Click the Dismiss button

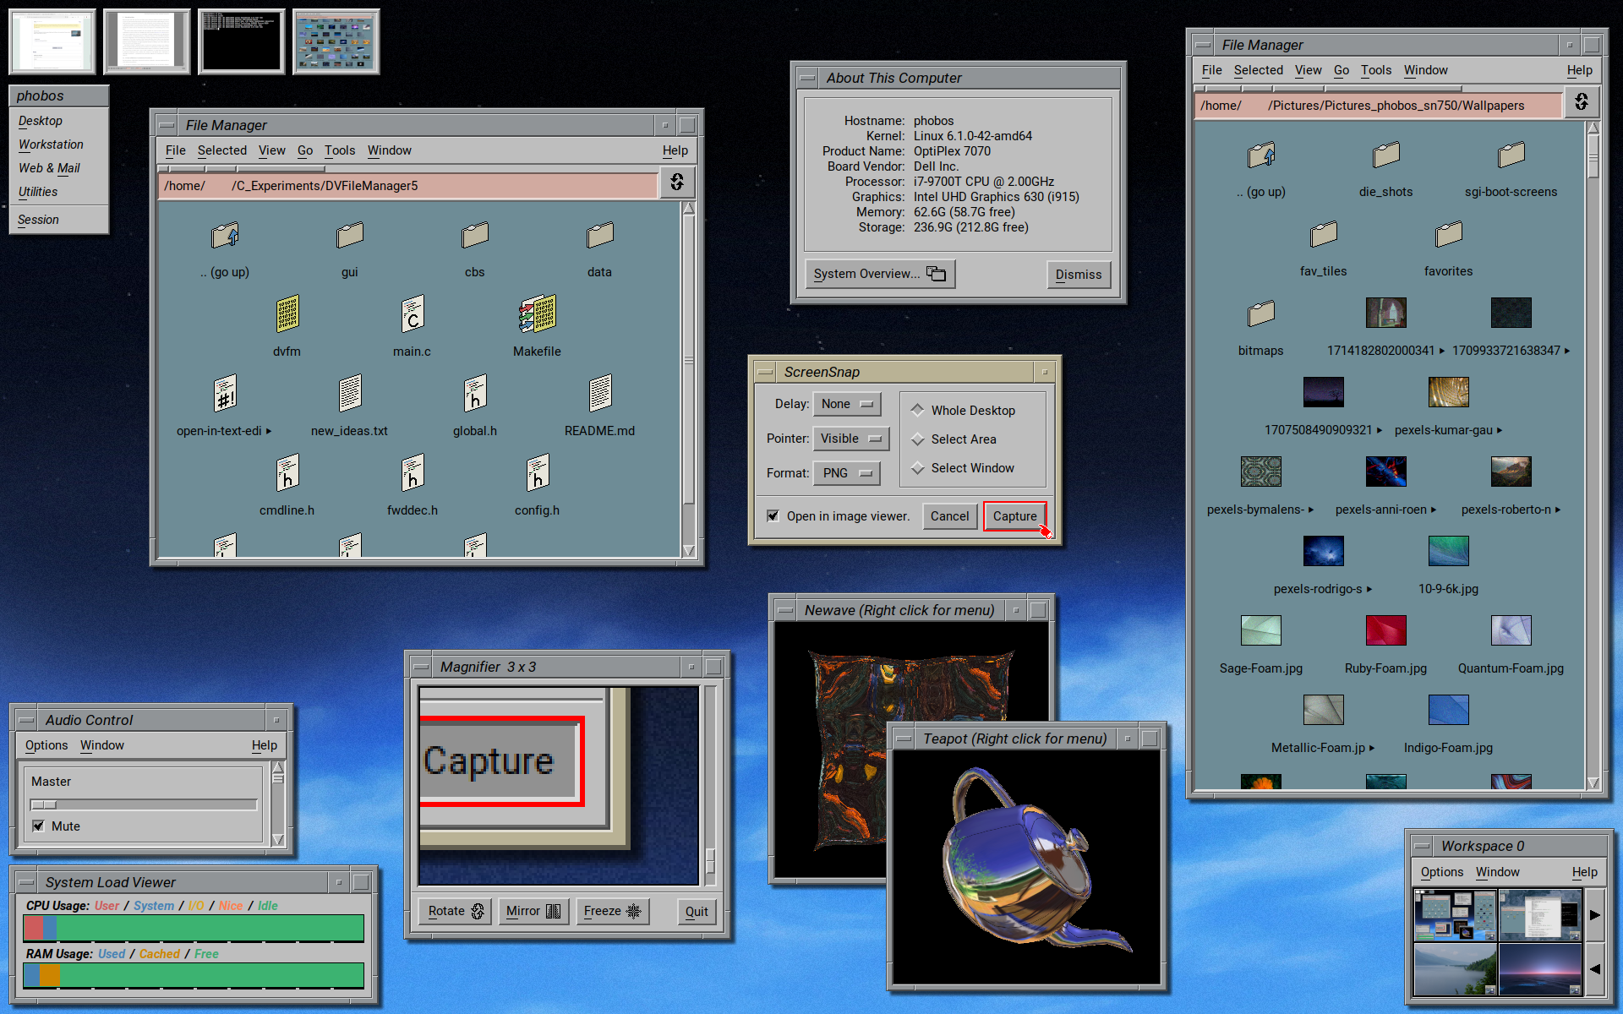coord(1078,275)
